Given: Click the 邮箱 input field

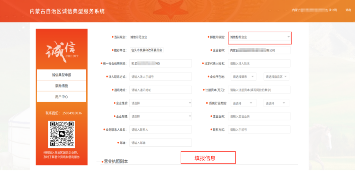Looking at the screenshot, I should 160,143.
